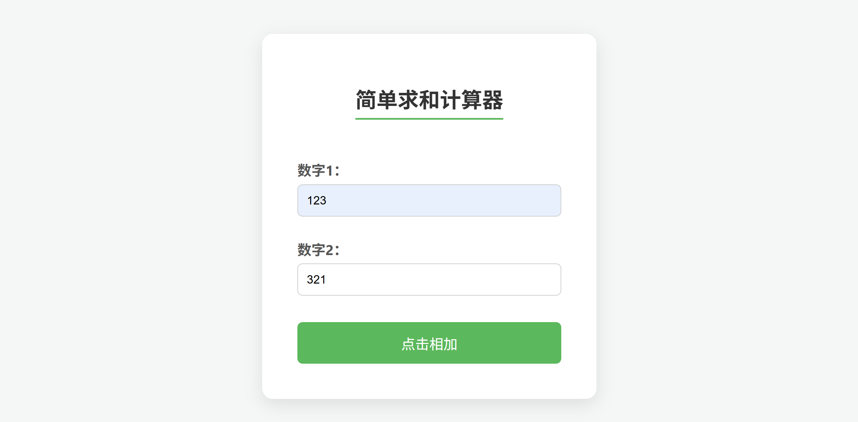Focus the second number box
Screen dimensions: 858x422
click(x=429, y=279)
